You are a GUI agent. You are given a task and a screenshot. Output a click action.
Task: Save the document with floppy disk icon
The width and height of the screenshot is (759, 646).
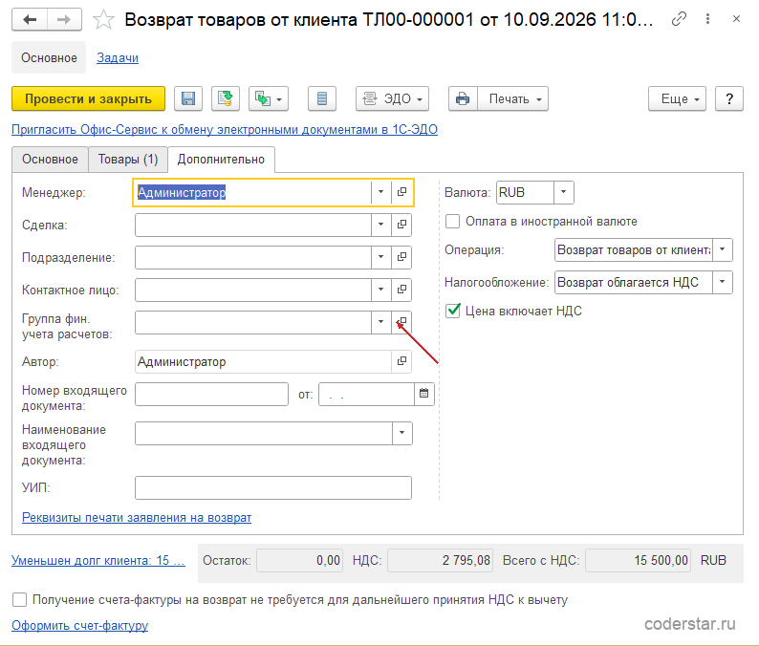(188, 98)
